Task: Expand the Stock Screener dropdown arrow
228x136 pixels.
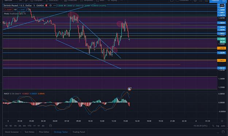Action: tap(21, 132)
